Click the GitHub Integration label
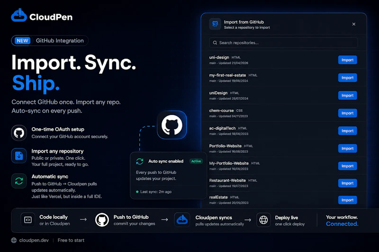This screenshot has width=379, height=252. coord(60,41)
